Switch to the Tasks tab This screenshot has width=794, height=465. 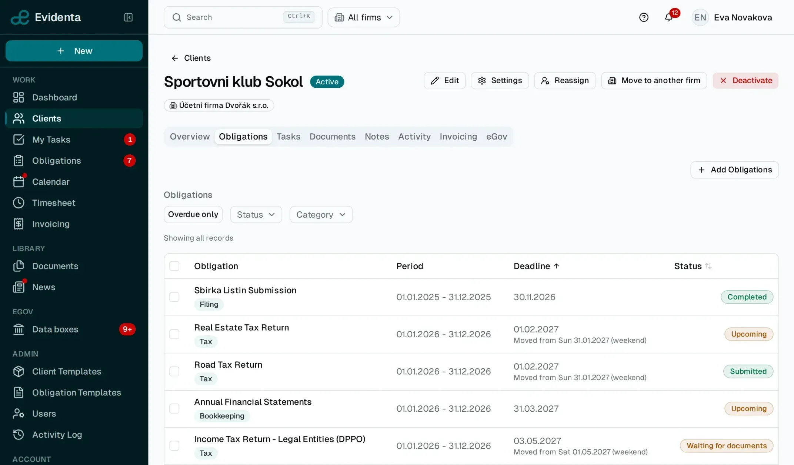[288, 137]
